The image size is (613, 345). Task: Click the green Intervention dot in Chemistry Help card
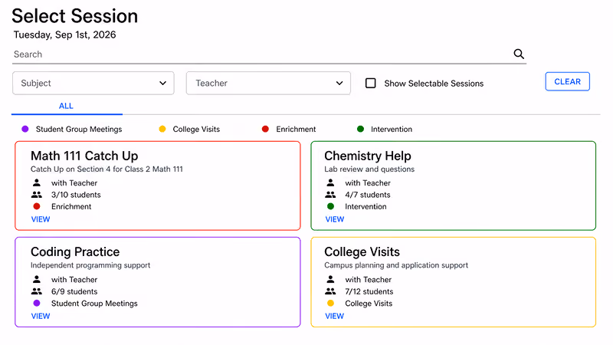click(x=330, y=206)
